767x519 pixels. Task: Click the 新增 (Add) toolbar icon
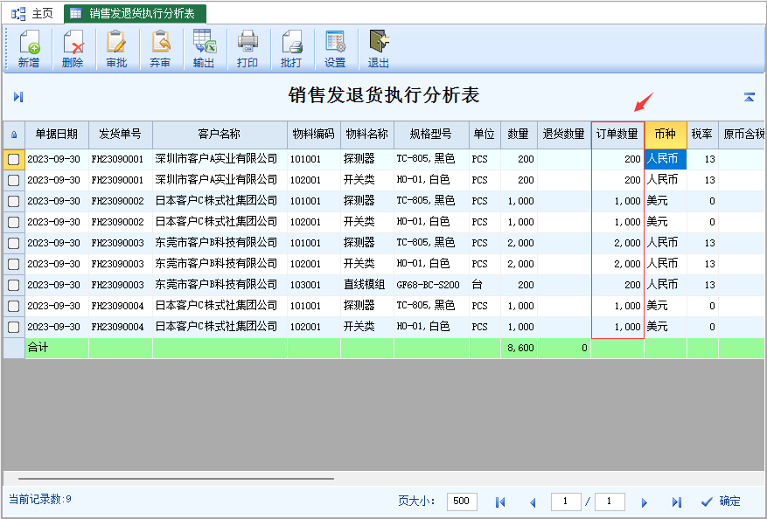(29, 48)
